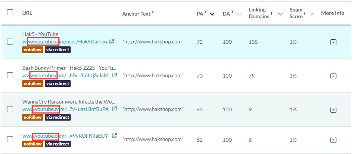Click PA value 72
This screenshot has width=355, height=154.
click(x=200, y=42)
